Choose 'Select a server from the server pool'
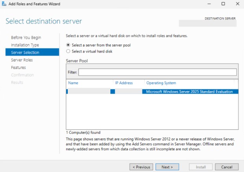244x172 pixels. [69, 45]
